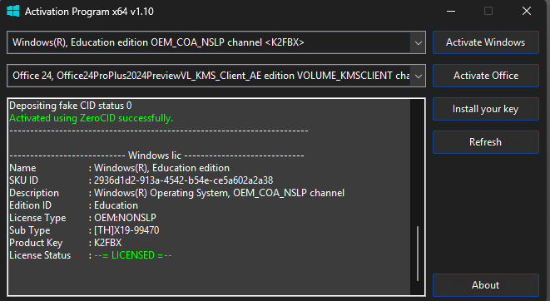This screenshot has height=301, width=550.
Task: Close the Activation Program window
Action: 527,11
